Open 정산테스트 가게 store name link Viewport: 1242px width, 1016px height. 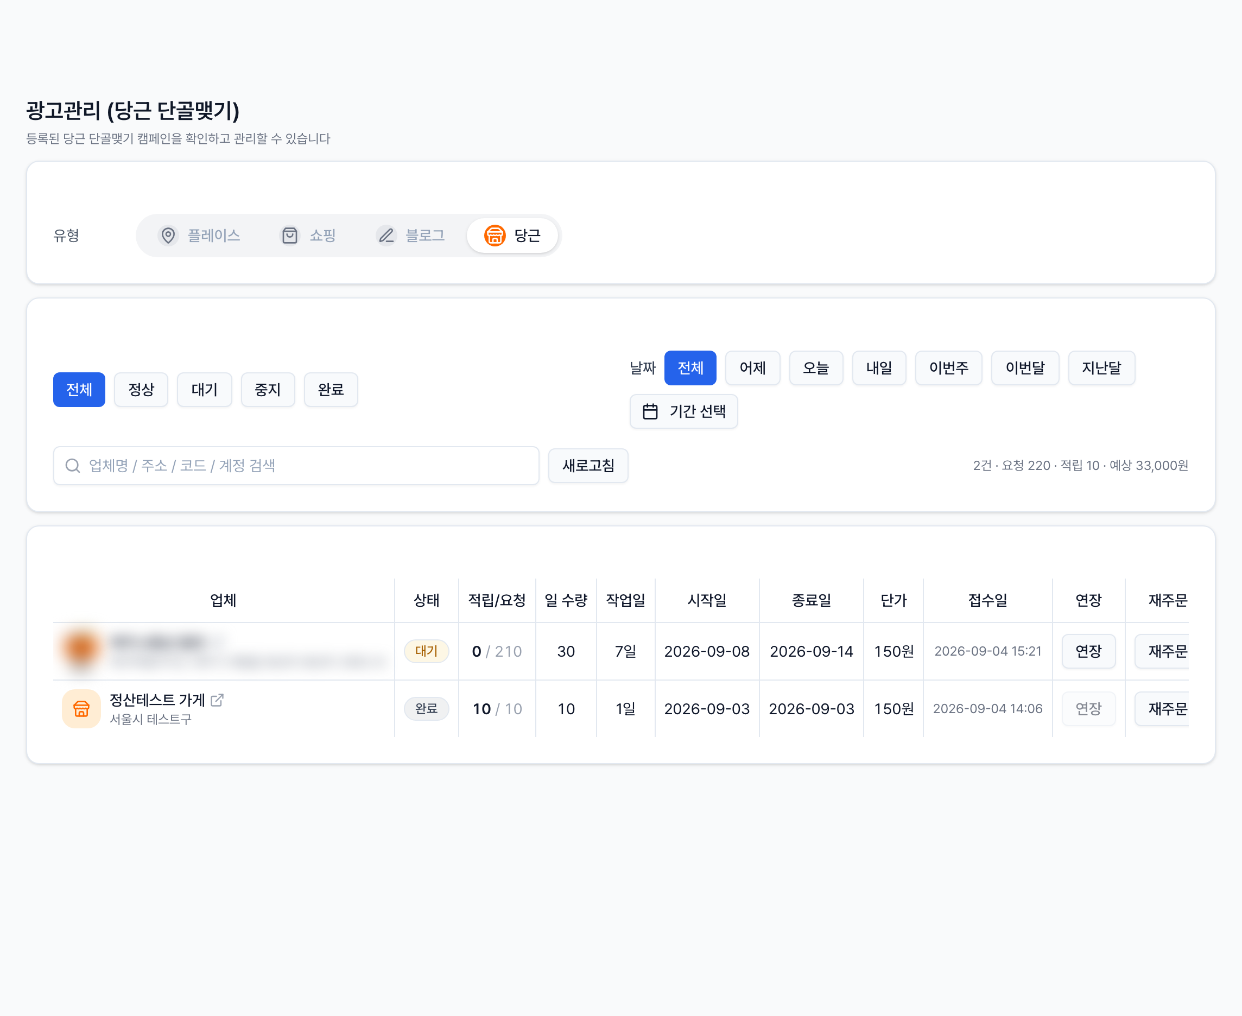click(x=157, y=700)
